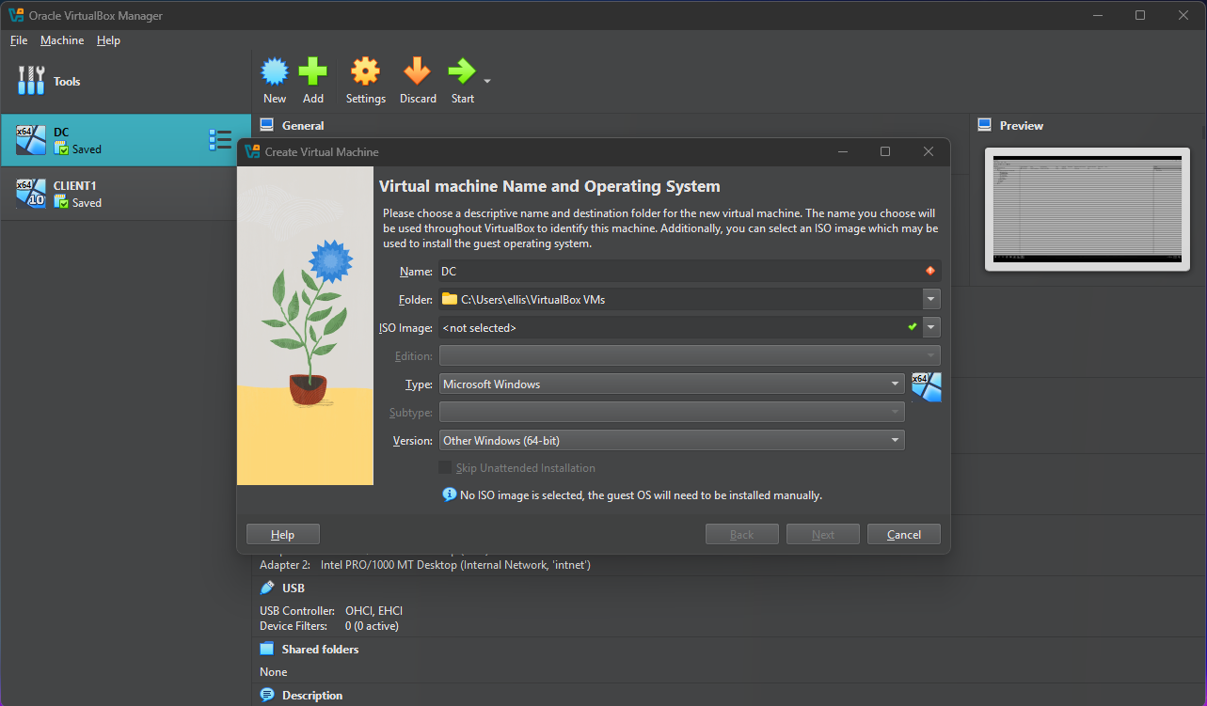This screenshot has width=1207, height=706.
Task: Open the ISO Image dropdown arrow
Action: tap(931, 327)
